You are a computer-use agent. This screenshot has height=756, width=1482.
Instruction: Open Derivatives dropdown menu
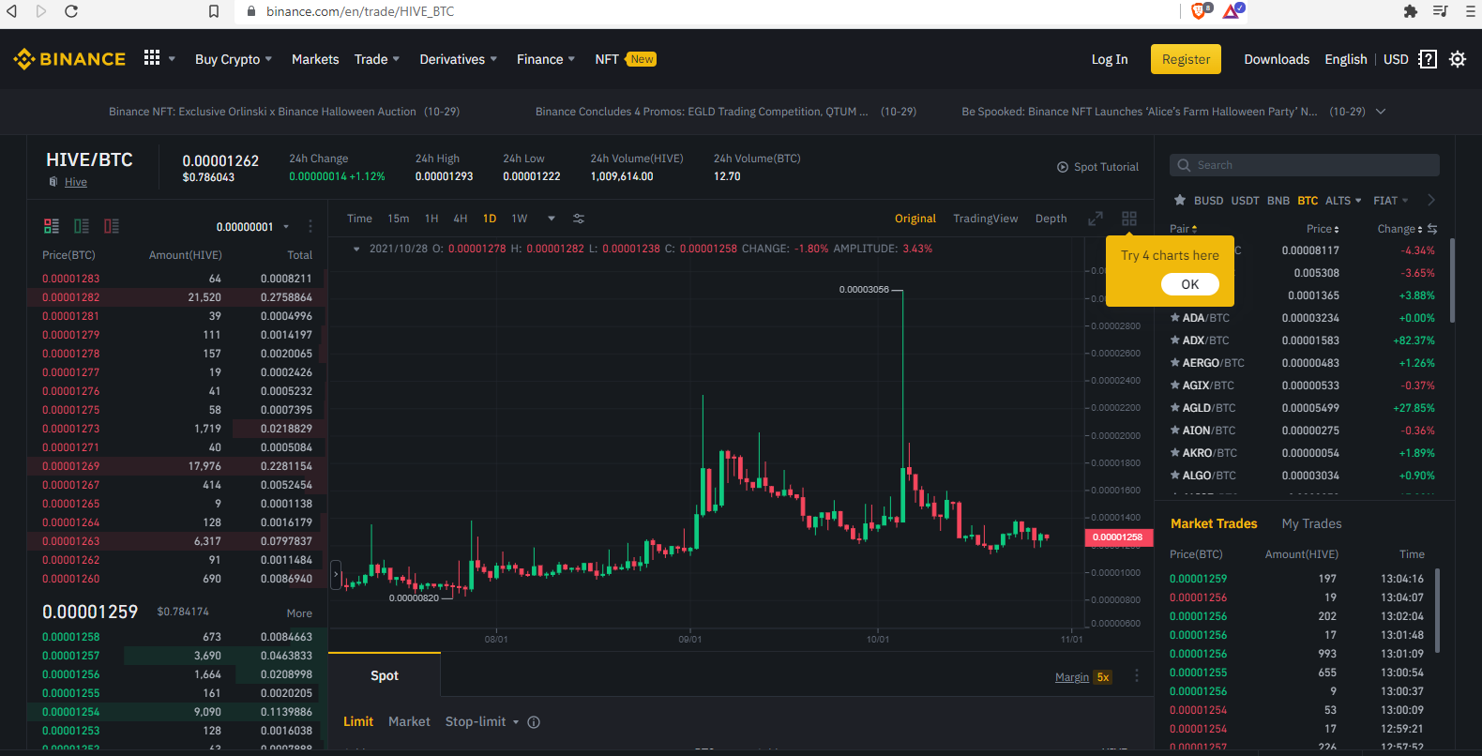459,59
